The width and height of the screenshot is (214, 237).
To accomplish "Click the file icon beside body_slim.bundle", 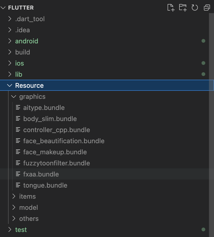I will click(x=18, y=119).
